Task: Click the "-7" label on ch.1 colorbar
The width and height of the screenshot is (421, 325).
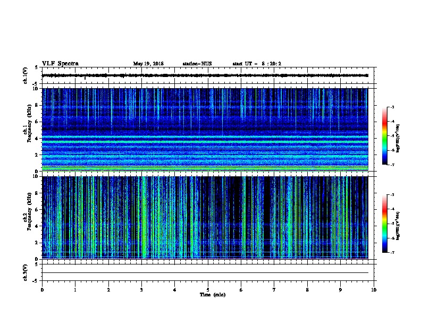Action: pos(392,165)
